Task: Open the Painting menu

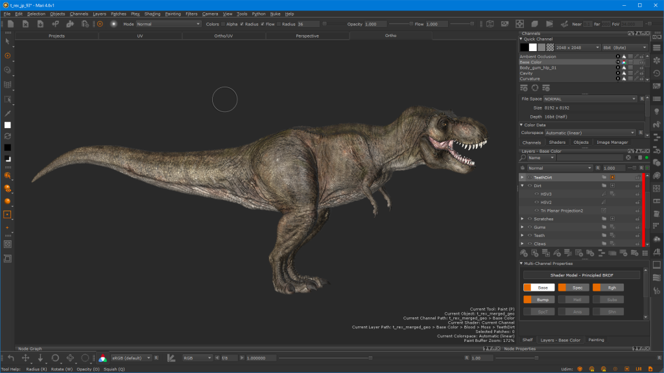Action: tap(172, 14)
